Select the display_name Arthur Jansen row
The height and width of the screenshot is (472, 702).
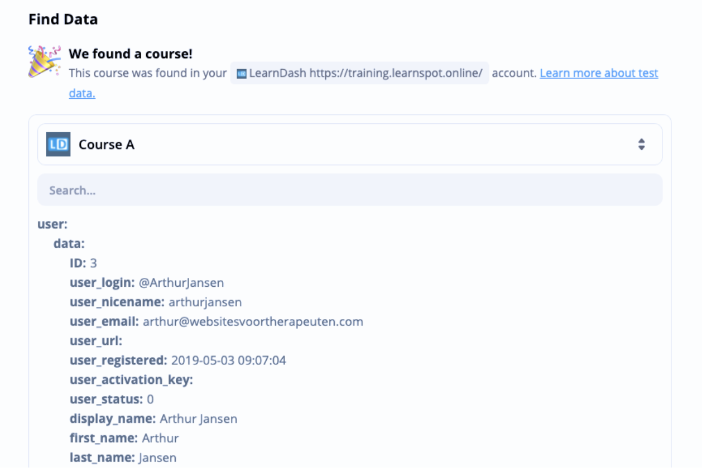pos(153,419)
